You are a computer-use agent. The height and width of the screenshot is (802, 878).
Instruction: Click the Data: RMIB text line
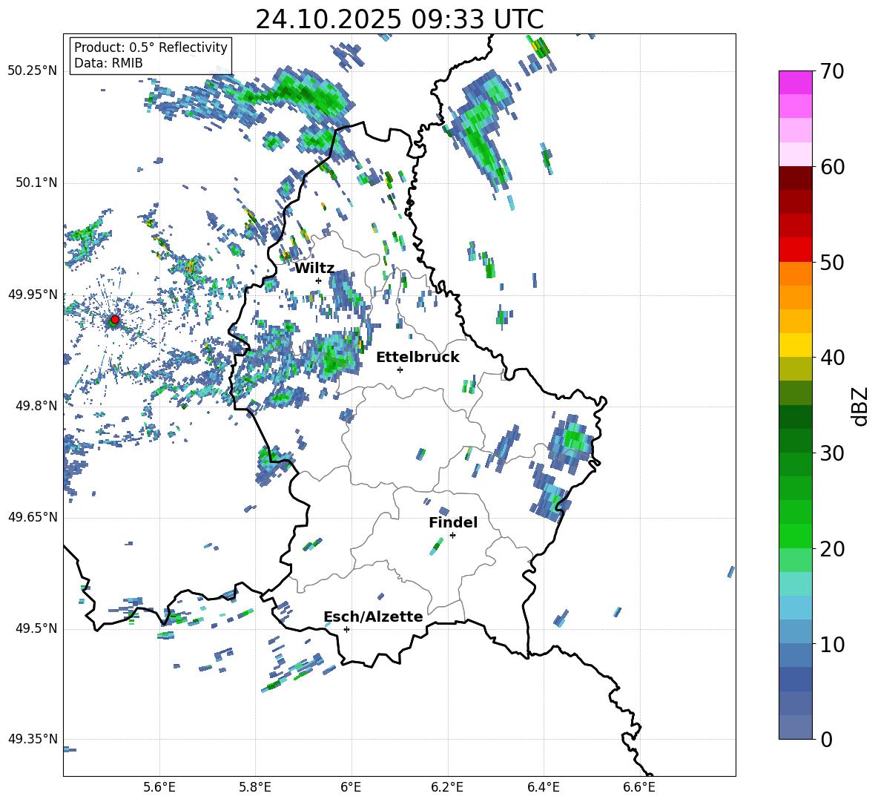[x=108, y=63]
